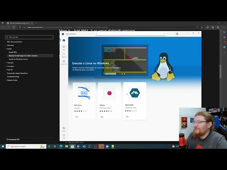Click the site lock icon in address bar
The height and width of the screenshot is (170, 227).
click(20, 27)
